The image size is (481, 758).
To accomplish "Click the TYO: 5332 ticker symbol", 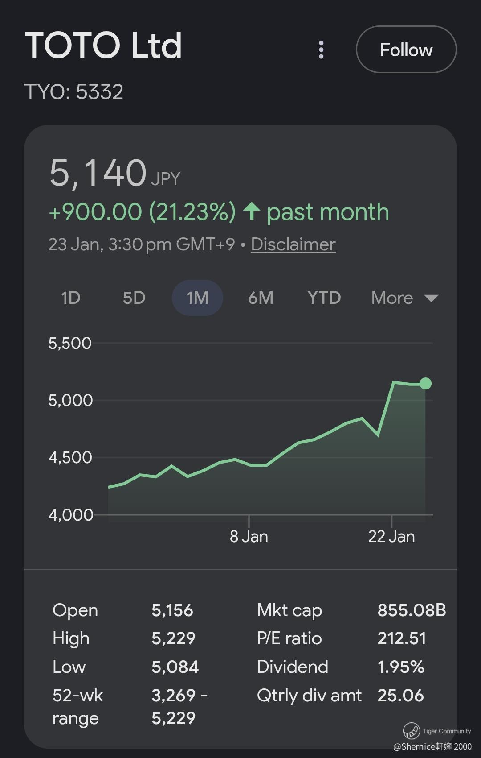I will pyautogui.click(x=74, y=92).
